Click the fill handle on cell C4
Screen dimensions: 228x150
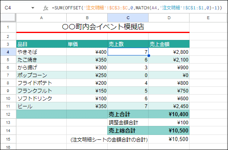click(149, 55)
